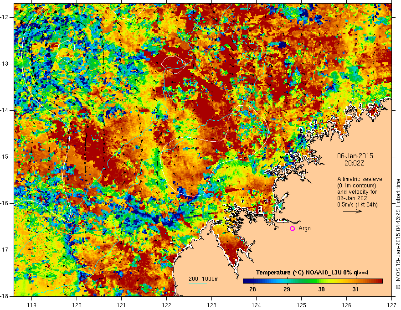Click the magenta Argo float marker circle
Viewport: 401px width, 310px height.
click(x=292, y=229)
